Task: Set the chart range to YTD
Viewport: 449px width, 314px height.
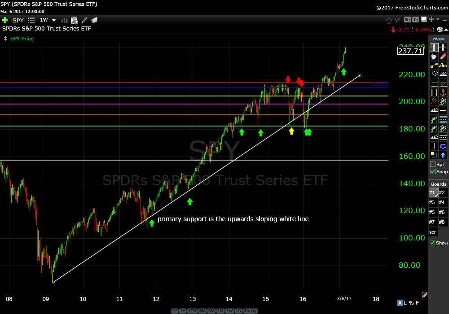Action: click(192, 311)
